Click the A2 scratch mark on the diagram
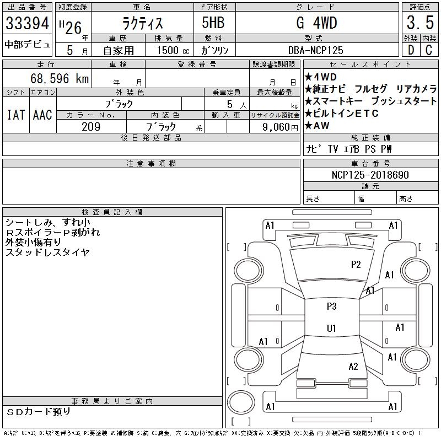The height and width of the screenshot is (441, 441). (353, 367)
